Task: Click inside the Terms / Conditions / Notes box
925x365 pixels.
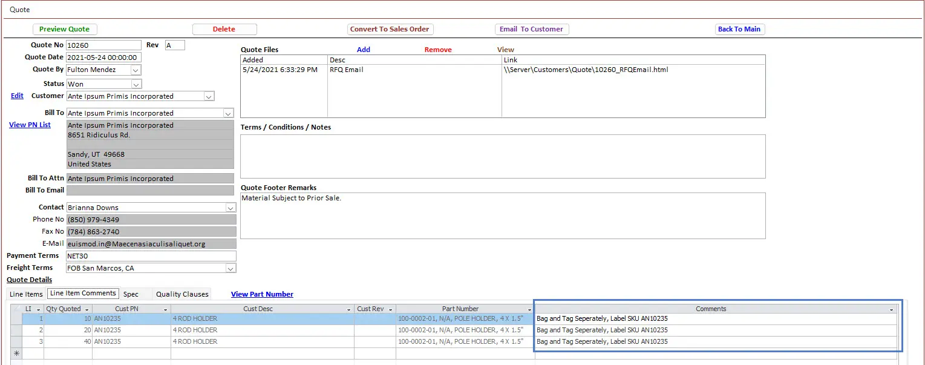Action: click(x=503, y=156)
